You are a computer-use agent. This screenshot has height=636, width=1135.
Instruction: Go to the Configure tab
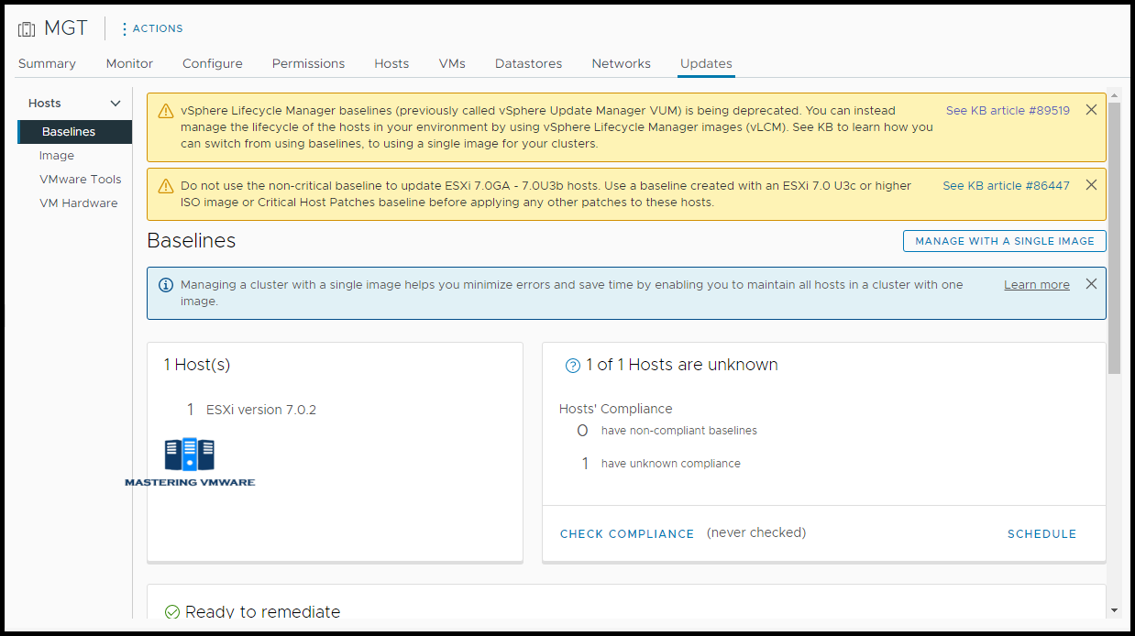coord(213,64)
